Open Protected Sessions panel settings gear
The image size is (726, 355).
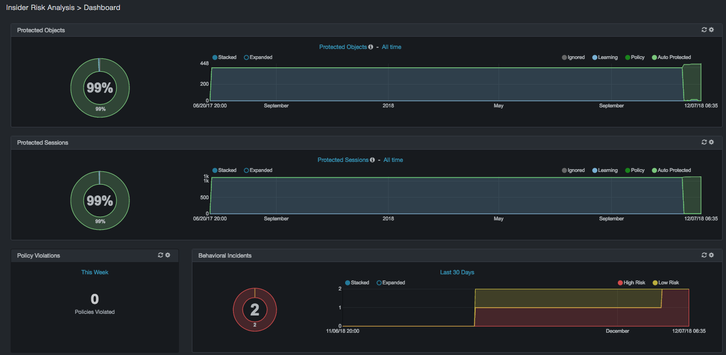(x=711, y=142)
